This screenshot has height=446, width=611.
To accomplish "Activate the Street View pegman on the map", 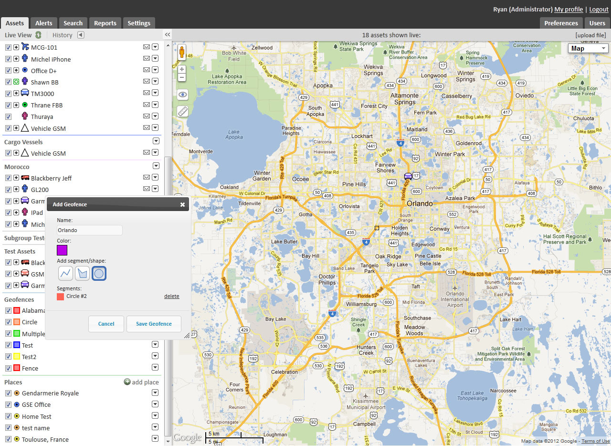I will (182, 52).
